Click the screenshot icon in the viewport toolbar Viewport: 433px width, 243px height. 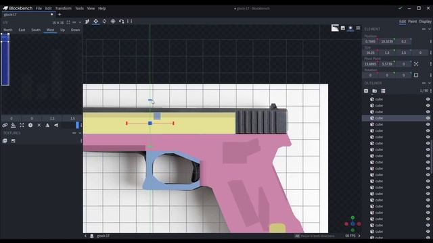(x=343, y=28)
